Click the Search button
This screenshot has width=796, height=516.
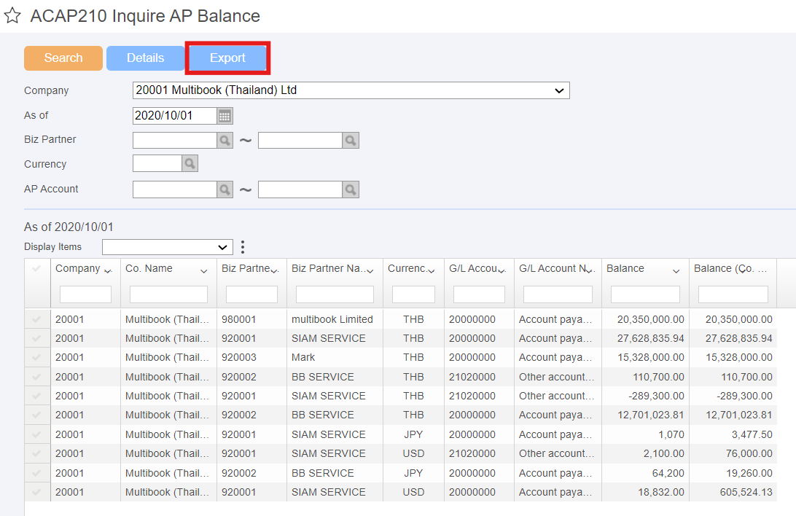pyautogui.click(x=63, y=58)
